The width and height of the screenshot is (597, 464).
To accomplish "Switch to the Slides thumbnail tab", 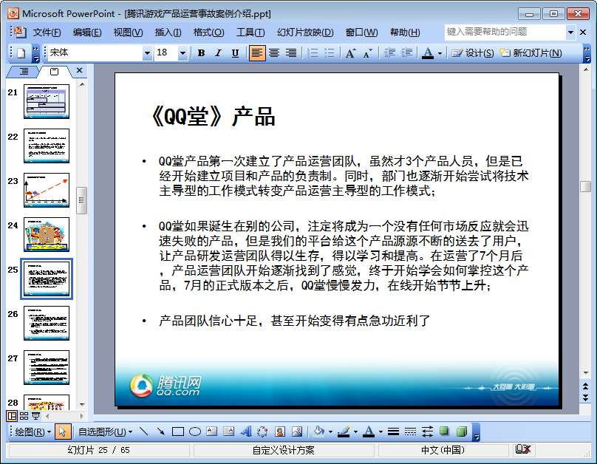I will click(55, 71).
